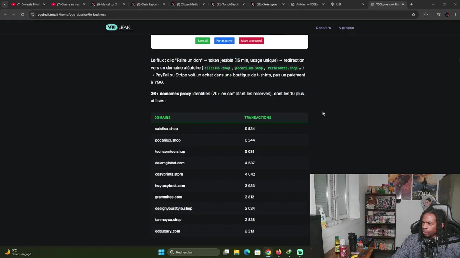This screenshot has width=460, height=258.
Task: Select the huytaxybest.com table row
Action: [x=229, y=186]
